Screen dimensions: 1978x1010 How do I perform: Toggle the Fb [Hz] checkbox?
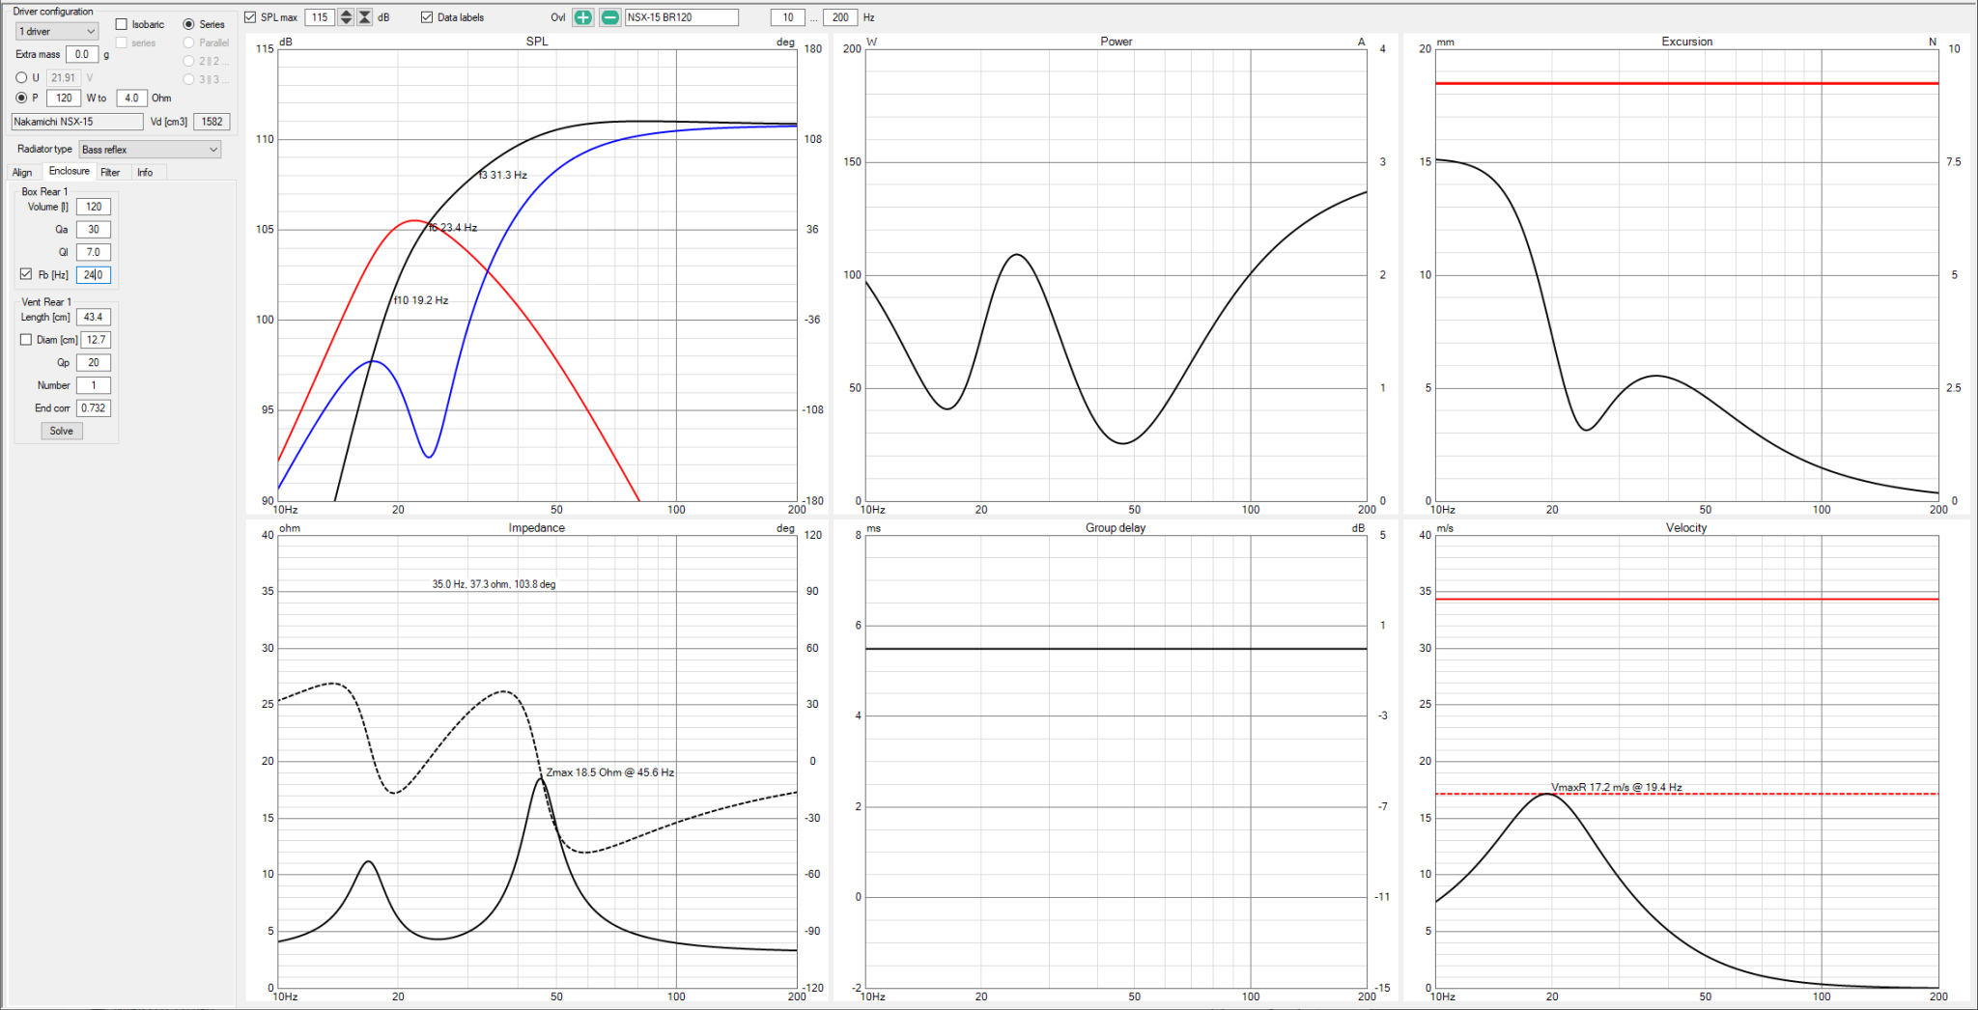point(26,274)
